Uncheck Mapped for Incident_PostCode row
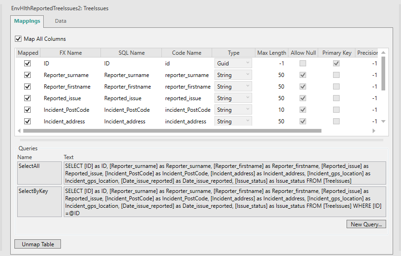The image size is (401, 256). pyautogui.click(x=27, y=109)
